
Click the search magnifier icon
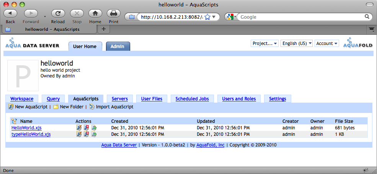tap(367, 16)
